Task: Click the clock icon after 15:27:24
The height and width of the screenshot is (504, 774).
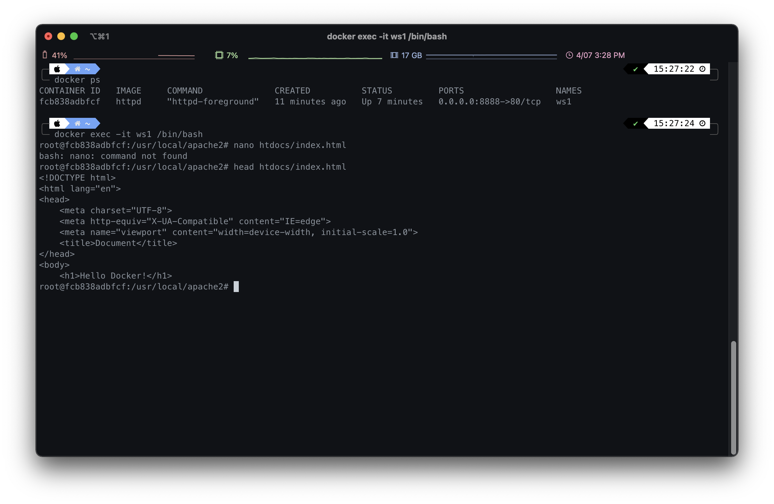Action: click(702, 123)
